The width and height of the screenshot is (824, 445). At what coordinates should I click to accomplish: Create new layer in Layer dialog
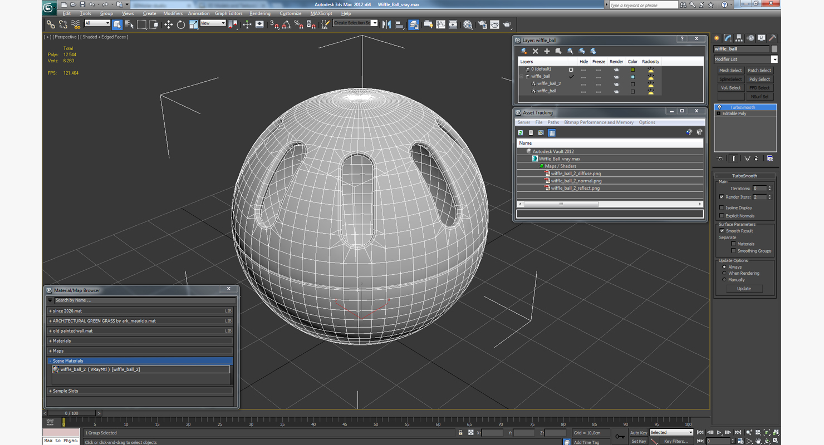(x=524, y=51)
